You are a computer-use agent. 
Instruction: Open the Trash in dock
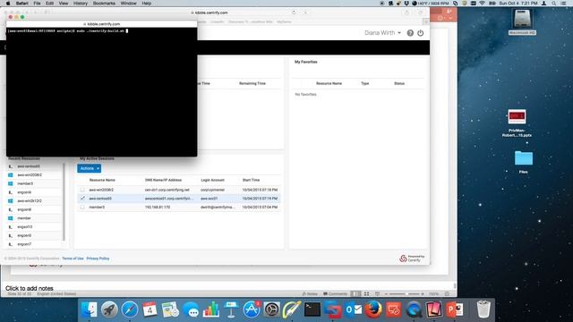click(x=483, y=309)
